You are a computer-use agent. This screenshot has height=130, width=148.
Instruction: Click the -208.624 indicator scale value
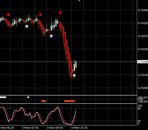tap(143, 102)
